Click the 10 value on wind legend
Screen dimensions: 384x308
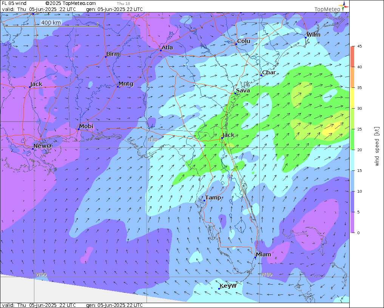pos(359,192)
